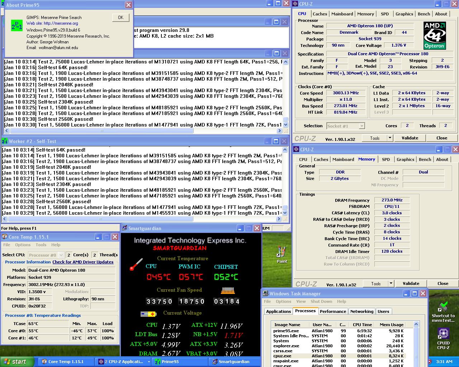Click down arrow of Worker #1 log scrollbar
The image size is (459, 367).
pos(285,125)
